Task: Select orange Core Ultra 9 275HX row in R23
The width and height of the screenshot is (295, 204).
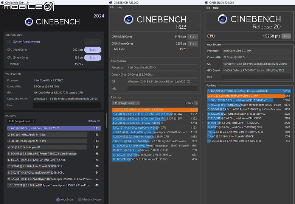Action: point(155,109)
